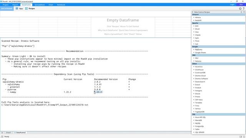Screen dimensions: 246x138
Task: Select the Netezza recipe
Action: tap(198, 61)
